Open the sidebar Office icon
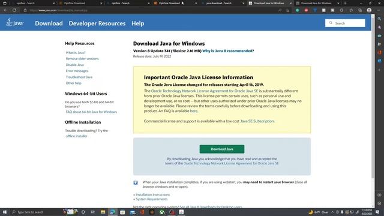Viewport: 384px width, 216px height. [x=379, y=52]
